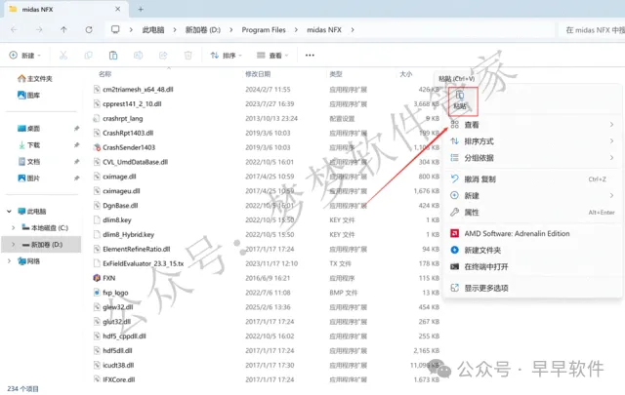Click the Back navigation arrow
The height and width of the screenshot is (395, 625).
click(14, 29)
